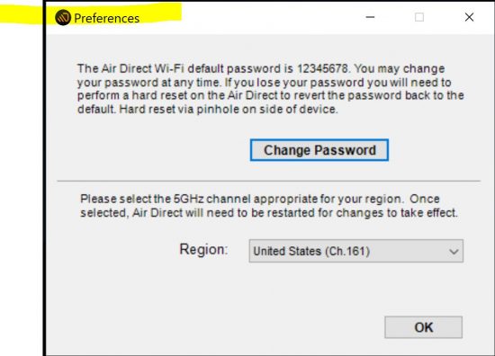This screenshot has width=495, height=356.
Task: Open the Change Password dialog
Action: (319, 150)
